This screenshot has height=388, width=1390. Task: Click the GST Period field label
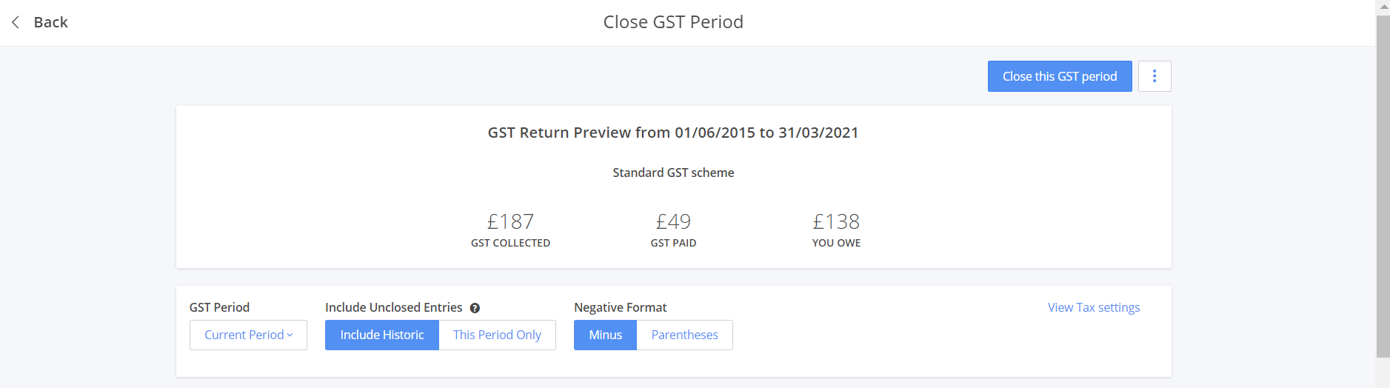(219, 307)
